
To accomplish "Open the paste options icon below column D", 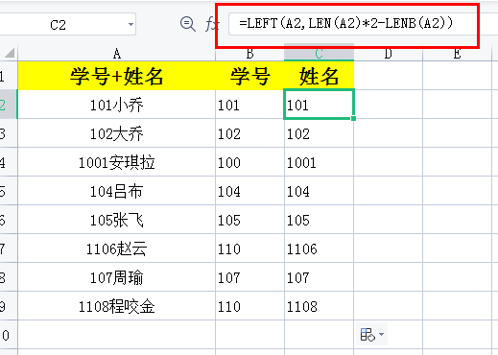I will click(368, 335).
